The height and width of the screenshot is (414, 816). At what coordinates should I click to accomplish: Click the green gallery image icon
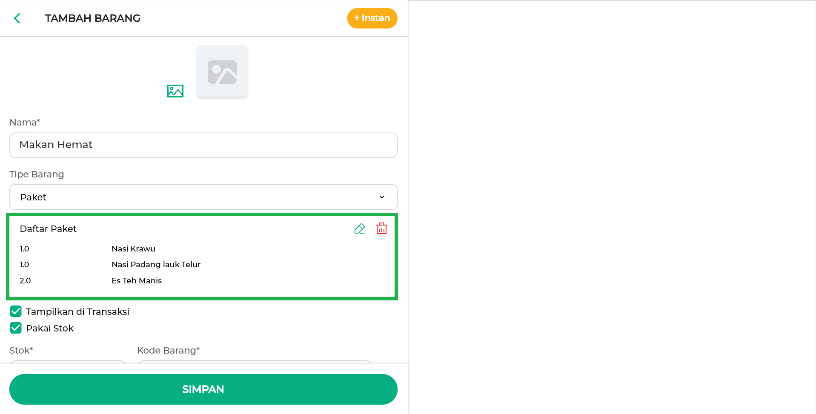[175, 91]
